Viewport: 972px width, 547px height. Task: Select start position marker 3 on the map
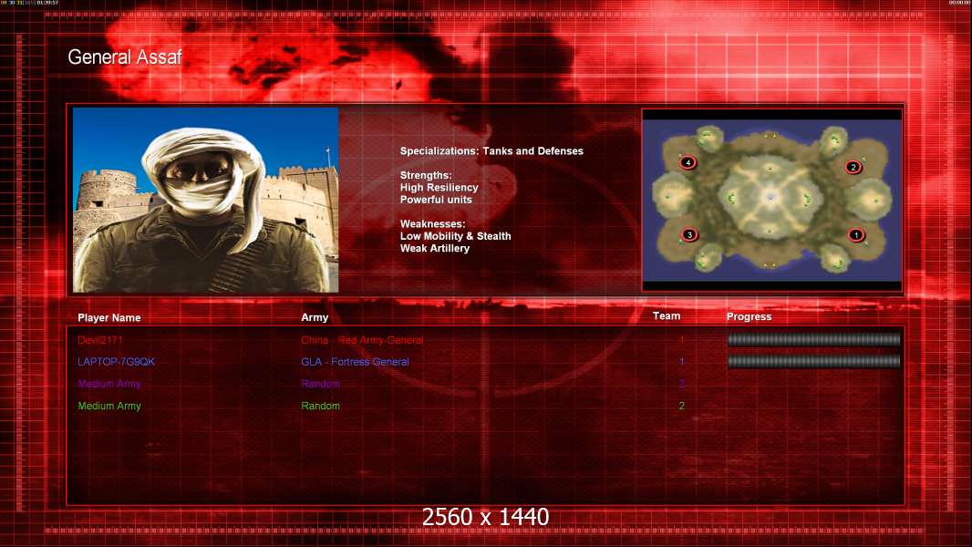(x=688, y=235)
